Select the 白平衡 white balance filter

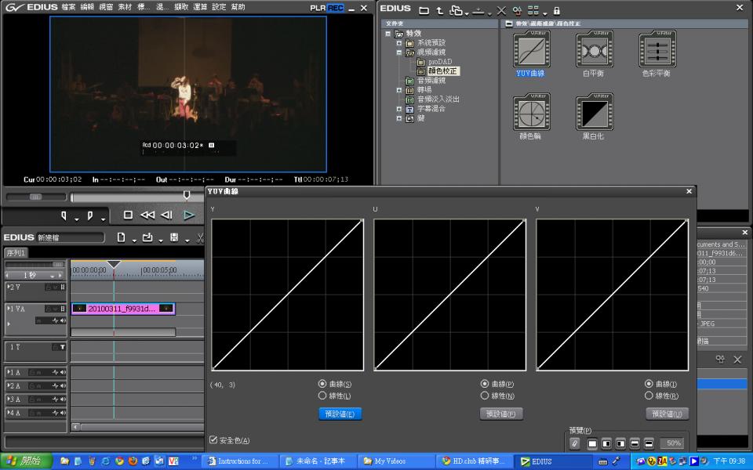pos(594,50)
